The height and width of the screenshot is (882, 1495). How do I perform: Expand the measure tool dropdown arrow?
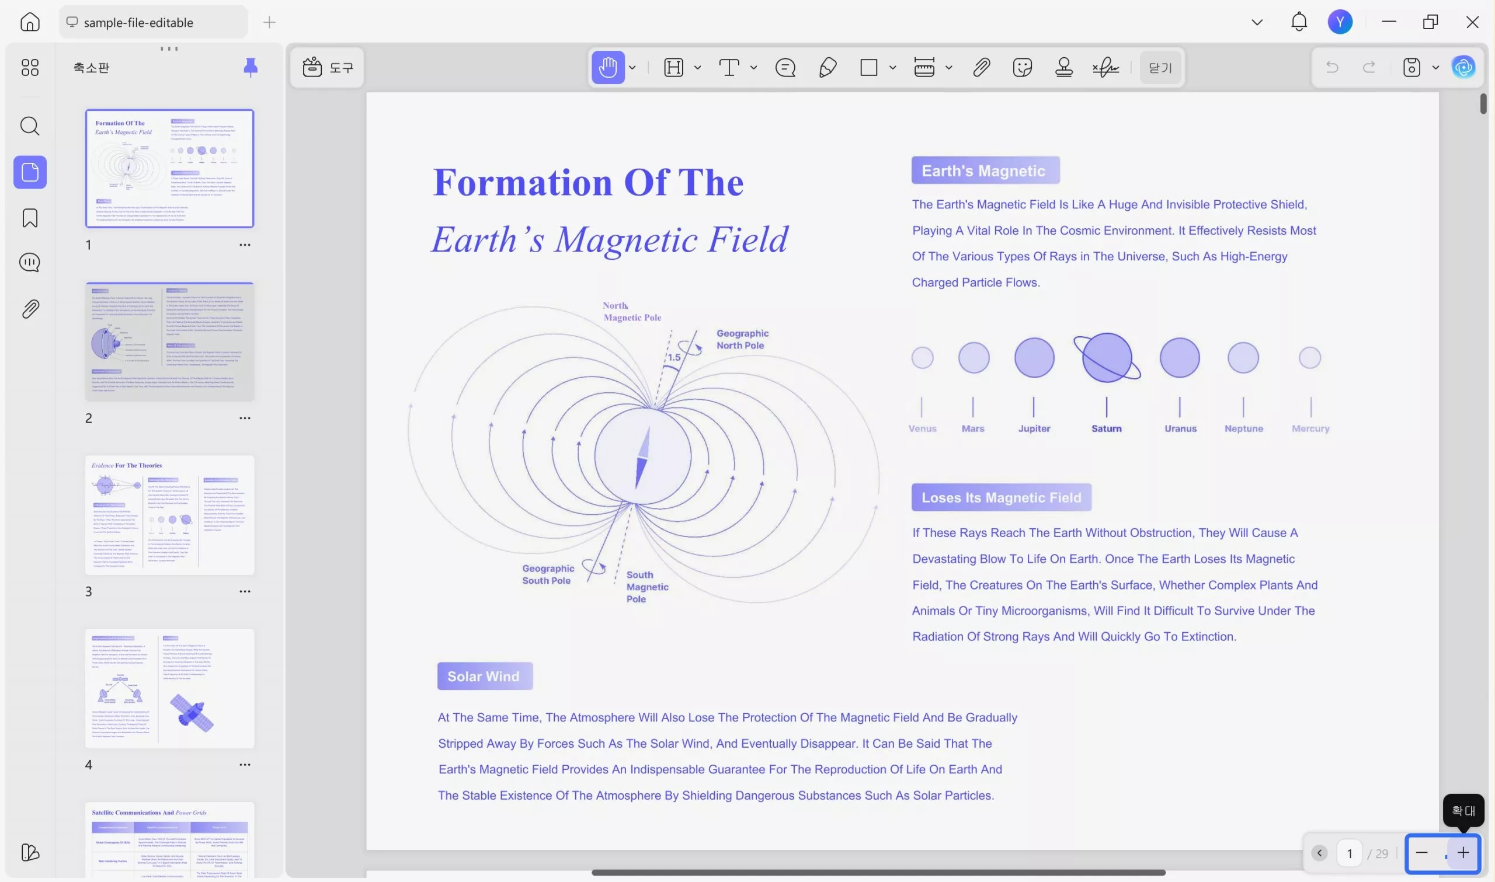click(x=948, y=68)
